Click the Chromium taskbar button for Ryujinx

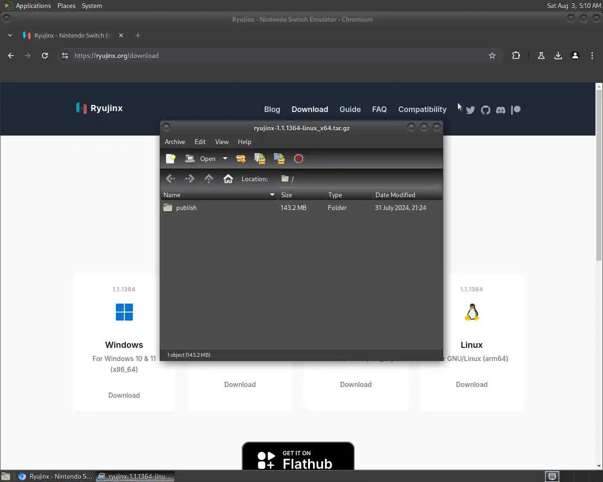click(x=56, y=476)
